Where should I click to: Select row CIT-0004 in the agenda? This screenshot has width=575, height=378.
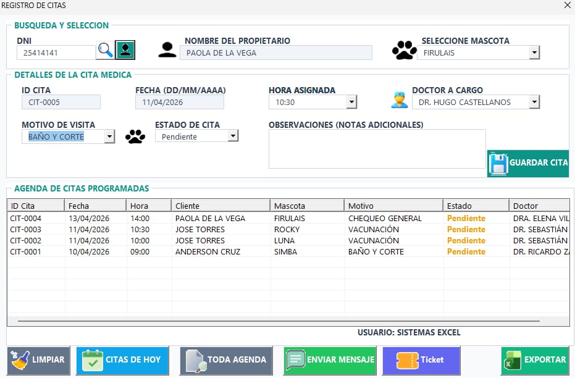[x=288, y=218]
